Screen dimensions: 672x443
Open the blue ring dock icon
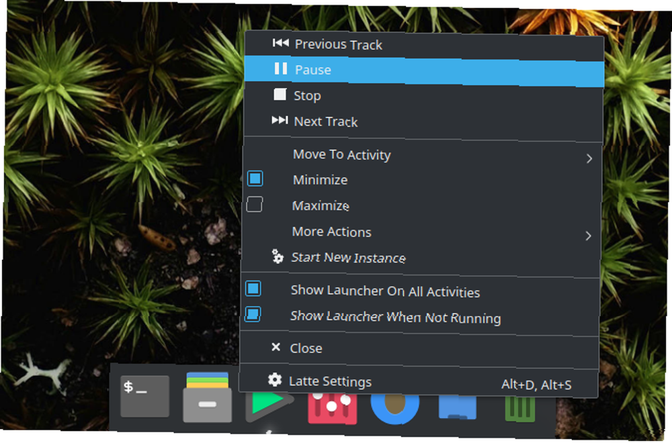pos(394,409)
